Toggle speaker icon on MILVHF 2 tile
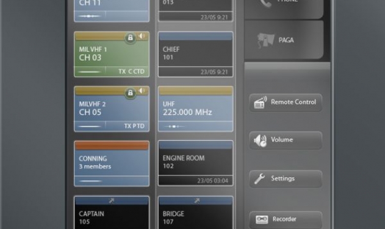Viewport: 385px width, 229px height. pos(142,91)
